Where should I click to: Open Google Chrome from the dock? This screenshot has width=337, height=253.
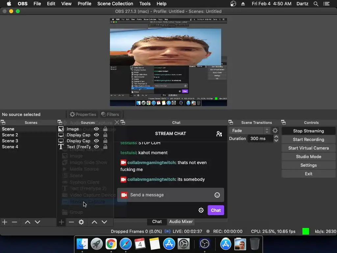pos(111,244)
